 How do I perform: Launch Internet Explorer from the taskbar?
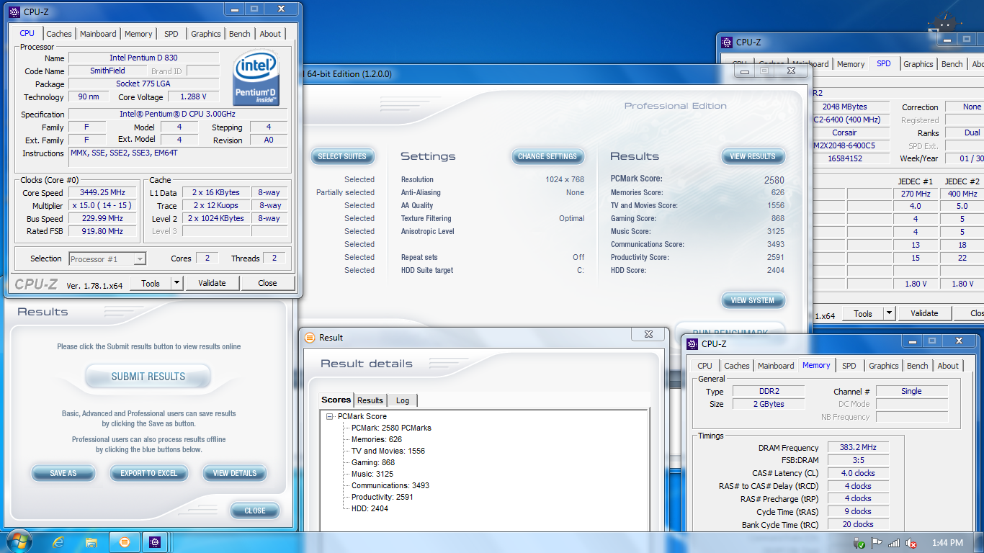point(59,542)
